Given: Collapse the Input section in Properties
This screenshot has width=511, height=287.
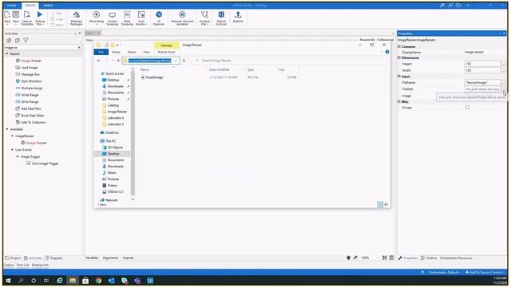Looking at the screenshot, I should [399, 77].
